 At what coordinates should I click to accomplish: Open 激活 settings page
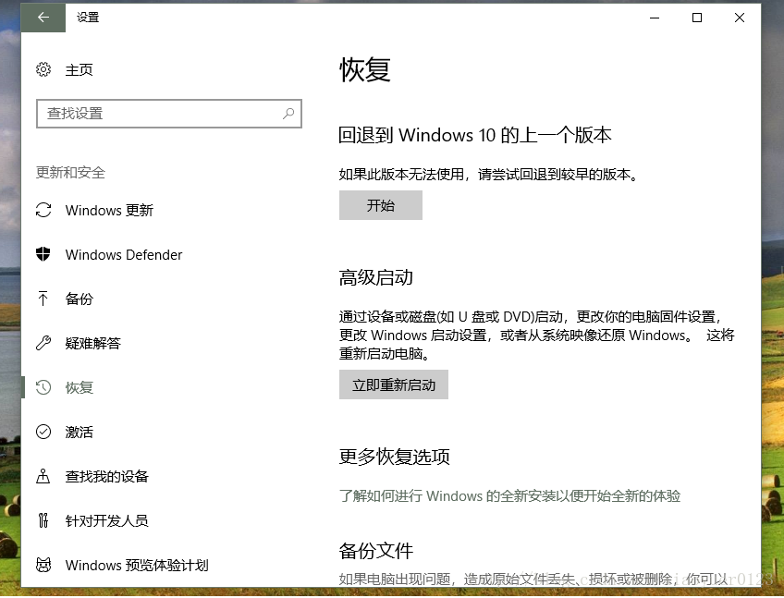tap(79, 432)
